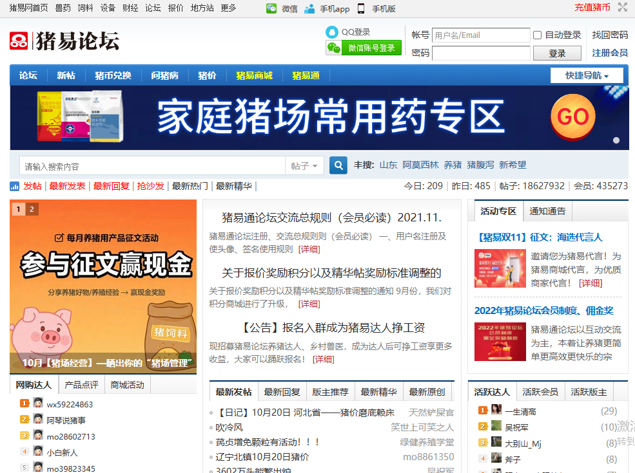Image resolution: width=635 pixels, height=473 pixels.
Task: Click the bar chart statistics icon
Action: point(15,187)
